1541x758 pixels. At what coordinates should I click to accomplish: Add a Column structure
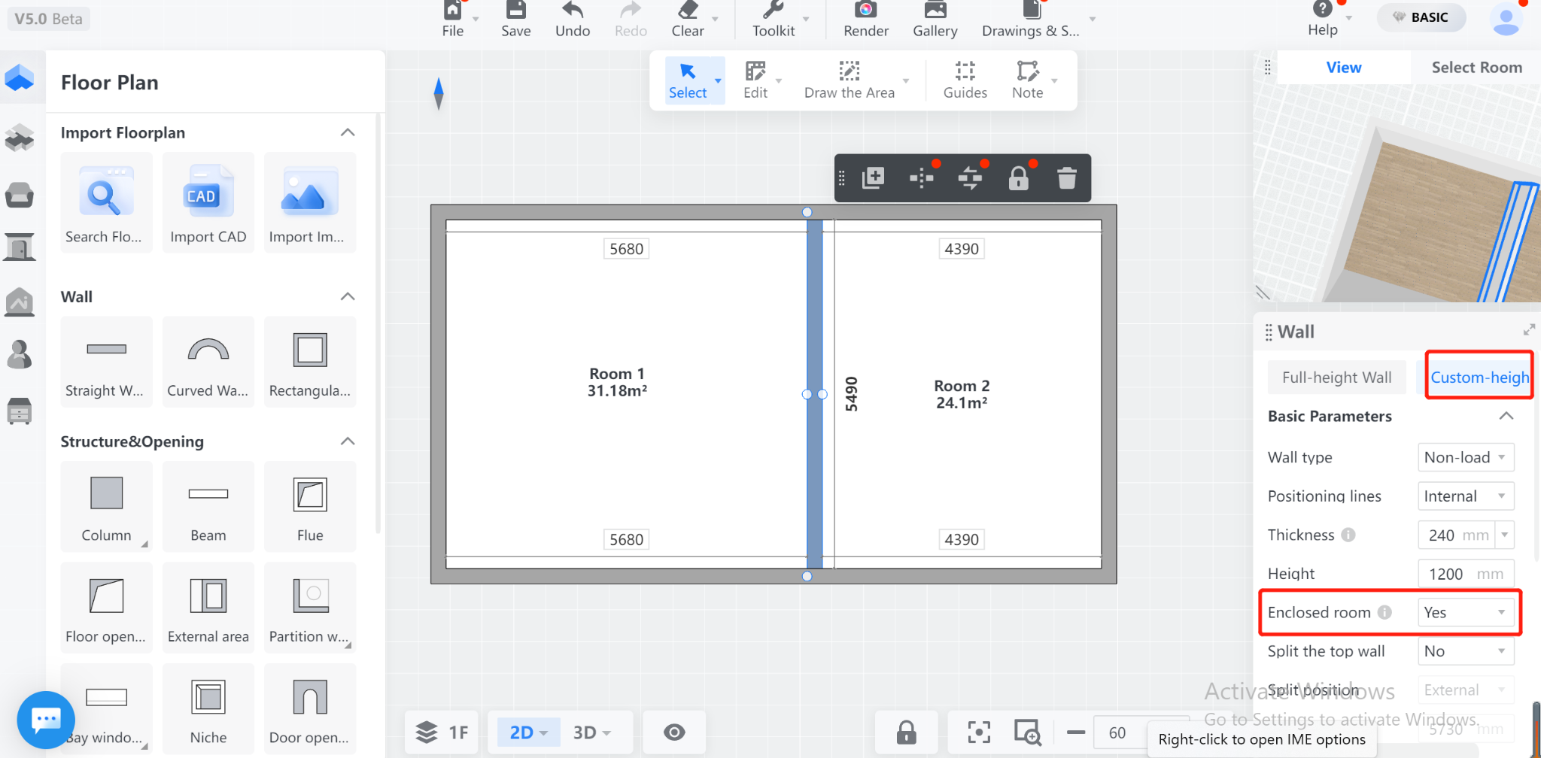click(106, 507)
